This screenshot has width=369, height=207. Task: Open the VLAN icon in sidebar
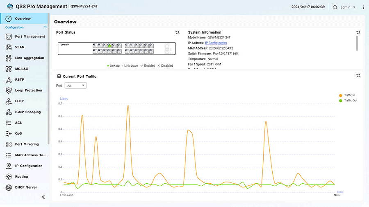click(9, 47)
